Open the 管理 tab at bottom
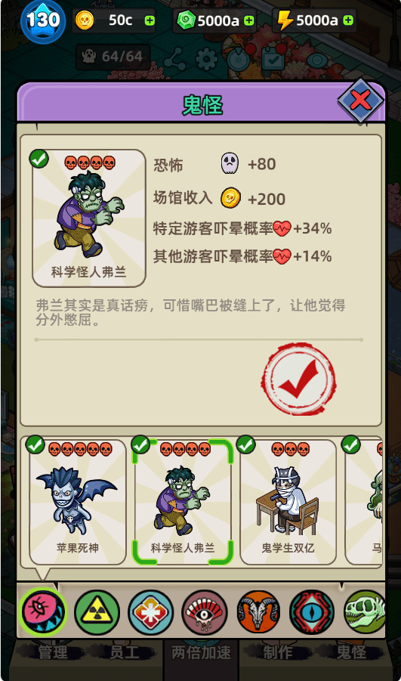 (53, 652)
